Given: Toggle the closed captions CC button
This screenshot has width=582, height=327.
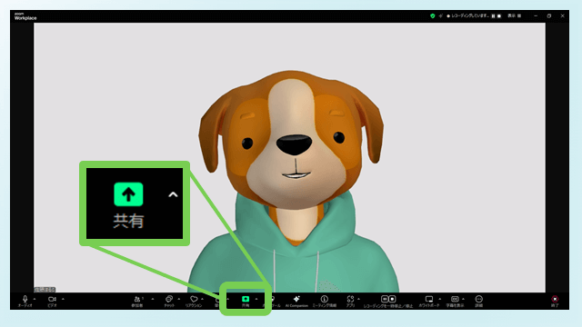Looking at the screenshot, I should pos(455,299).
